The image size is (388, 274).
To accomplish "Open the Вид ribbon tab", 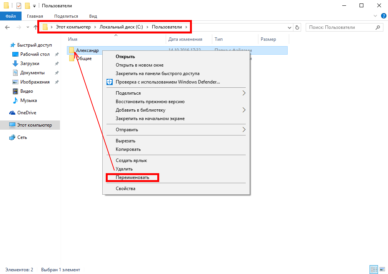I will point(93,16).
